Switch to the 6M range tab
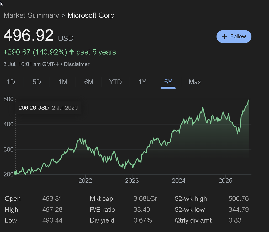Viewport: 269px width, 232px height. [89, 82]
